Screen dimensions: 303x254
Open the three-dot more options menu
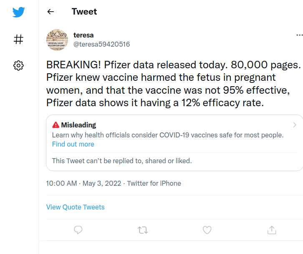point(299,35)
